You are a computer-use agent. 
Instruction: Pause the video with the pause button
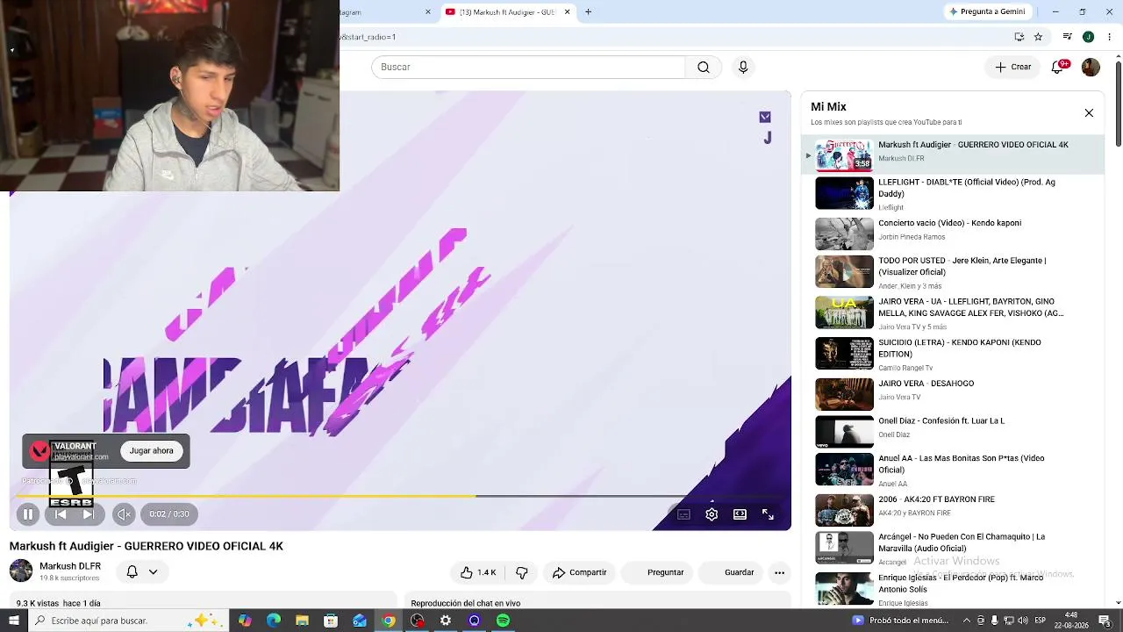[x=28, y=514]
